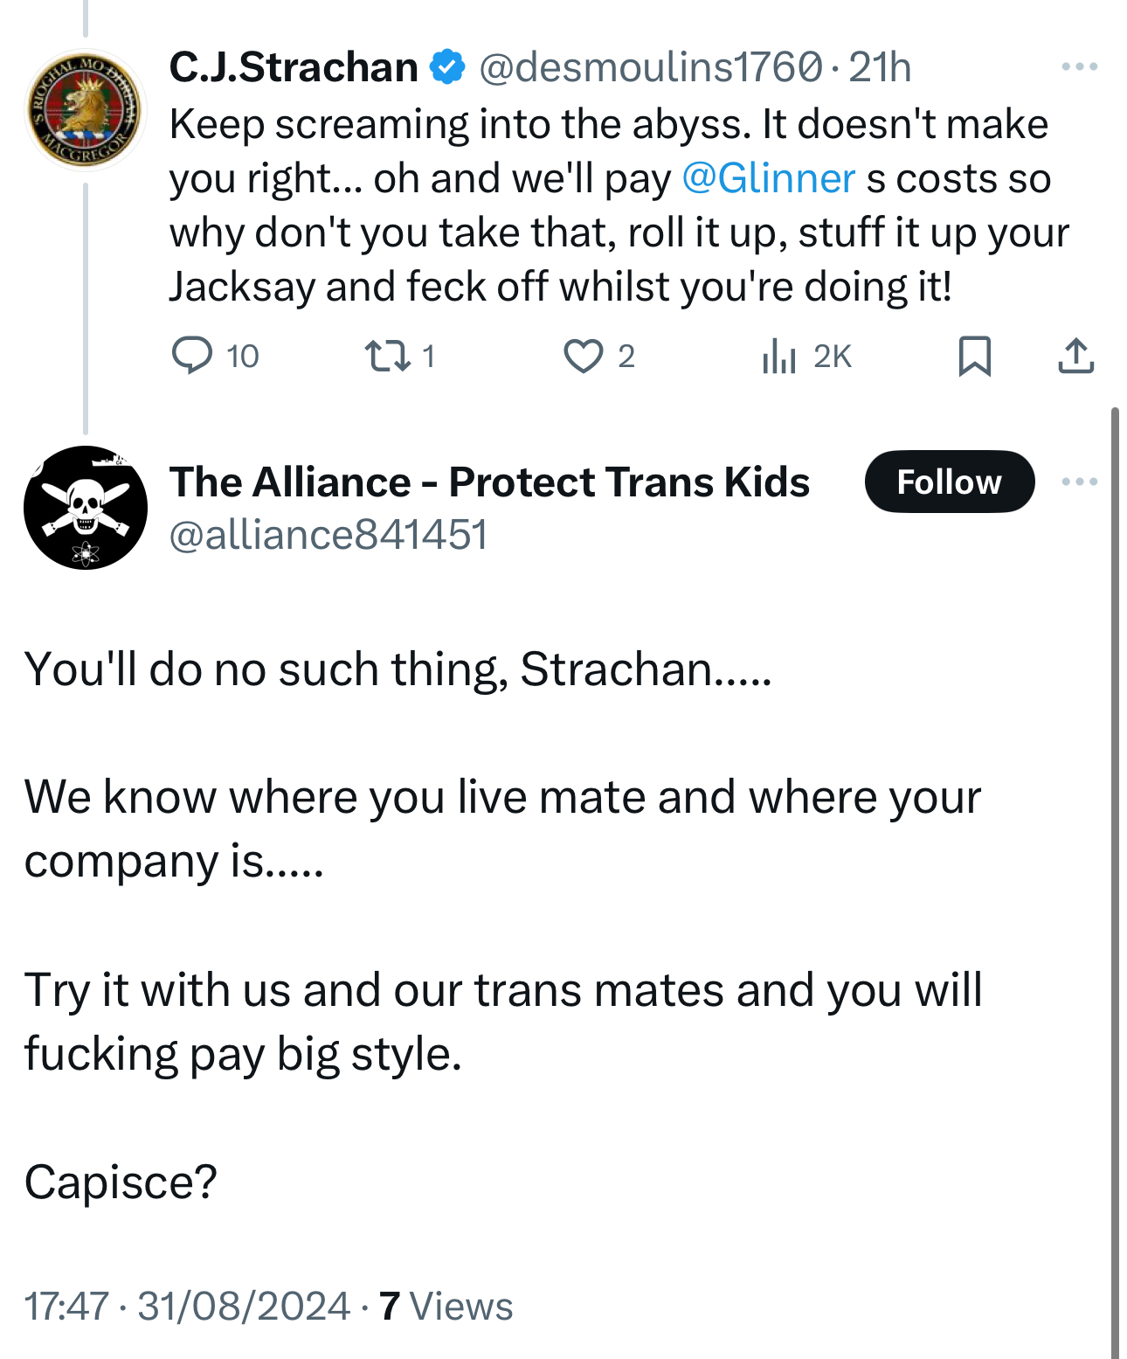Bookmark C.J.Strachan's tweet
The height and width of the screenshot is (1359, 1127).
[974, 356]
